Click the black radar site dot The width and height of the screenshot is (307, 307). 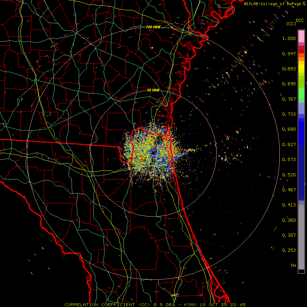tap(154, 152)
